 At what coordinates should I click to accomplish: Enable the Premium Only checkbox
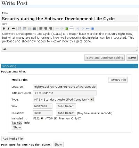coord(80,118)
